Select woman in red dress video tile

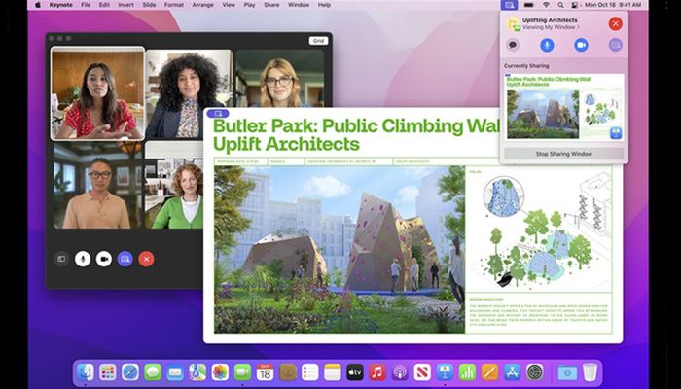97,93
